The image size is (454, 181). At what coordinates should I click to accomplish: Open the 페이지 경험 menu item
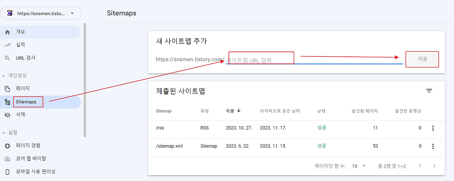(40, 146)
